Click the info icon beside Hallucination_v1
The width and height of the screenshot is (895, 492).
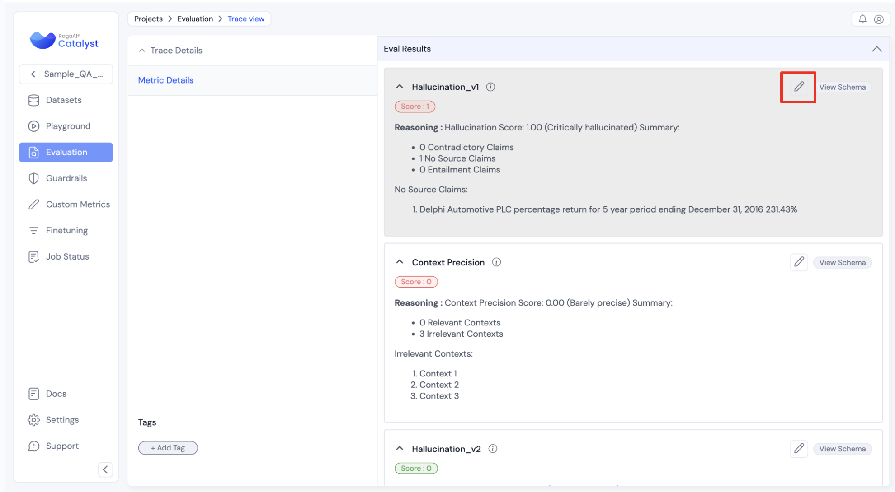click(490, 87)
